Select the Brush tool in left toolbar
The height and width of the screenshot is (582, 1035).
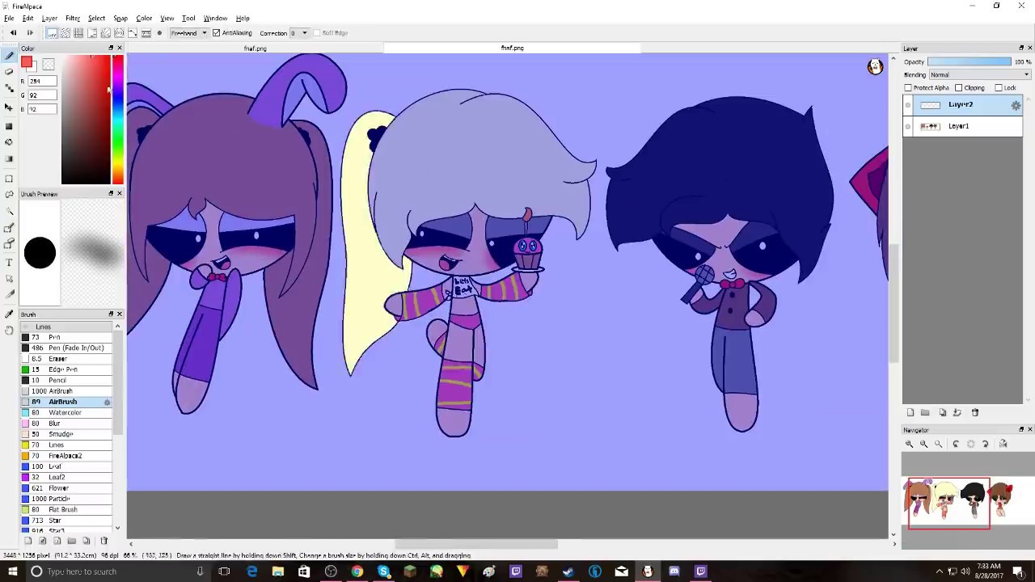[9, 55]
